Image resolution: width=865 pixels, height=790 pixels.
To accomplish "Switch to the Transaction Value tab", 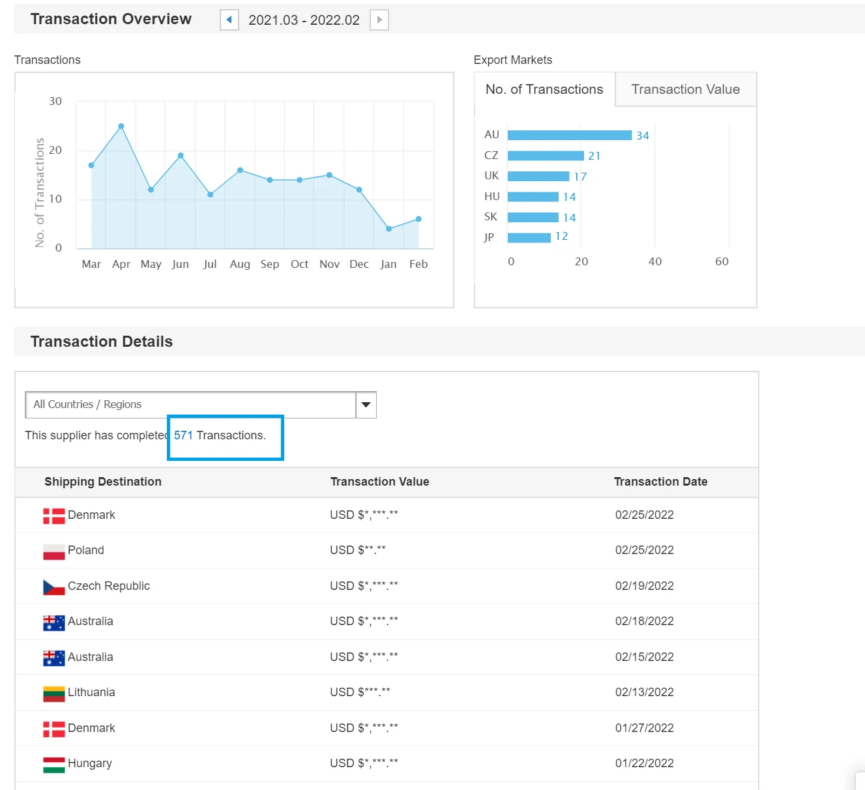I will pyautogui.click(x=685, y=89).
